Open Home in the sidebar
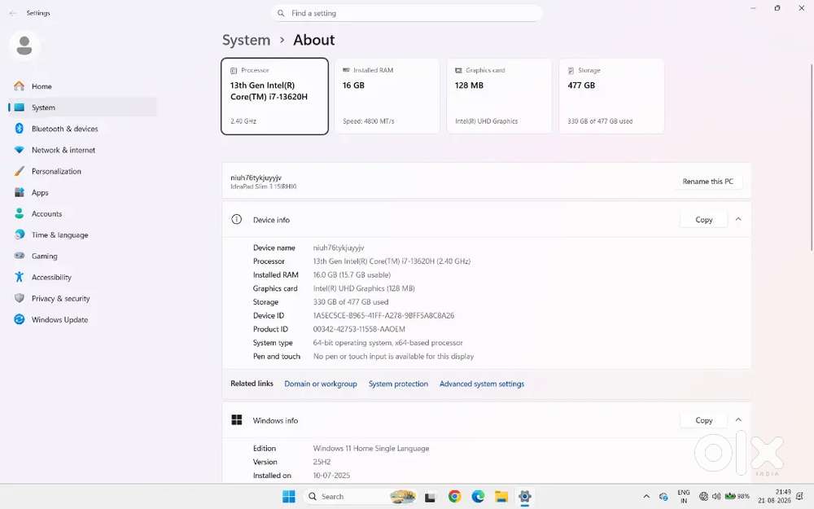This screenshot has width=814, height=509. point(82,86)
